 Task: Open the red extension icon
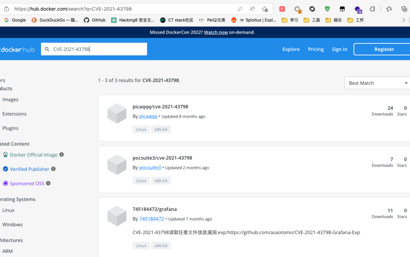tap(282, 9)
